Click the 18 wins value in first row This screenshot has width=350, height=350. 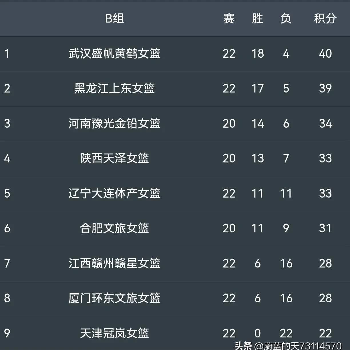pos(257,53)
